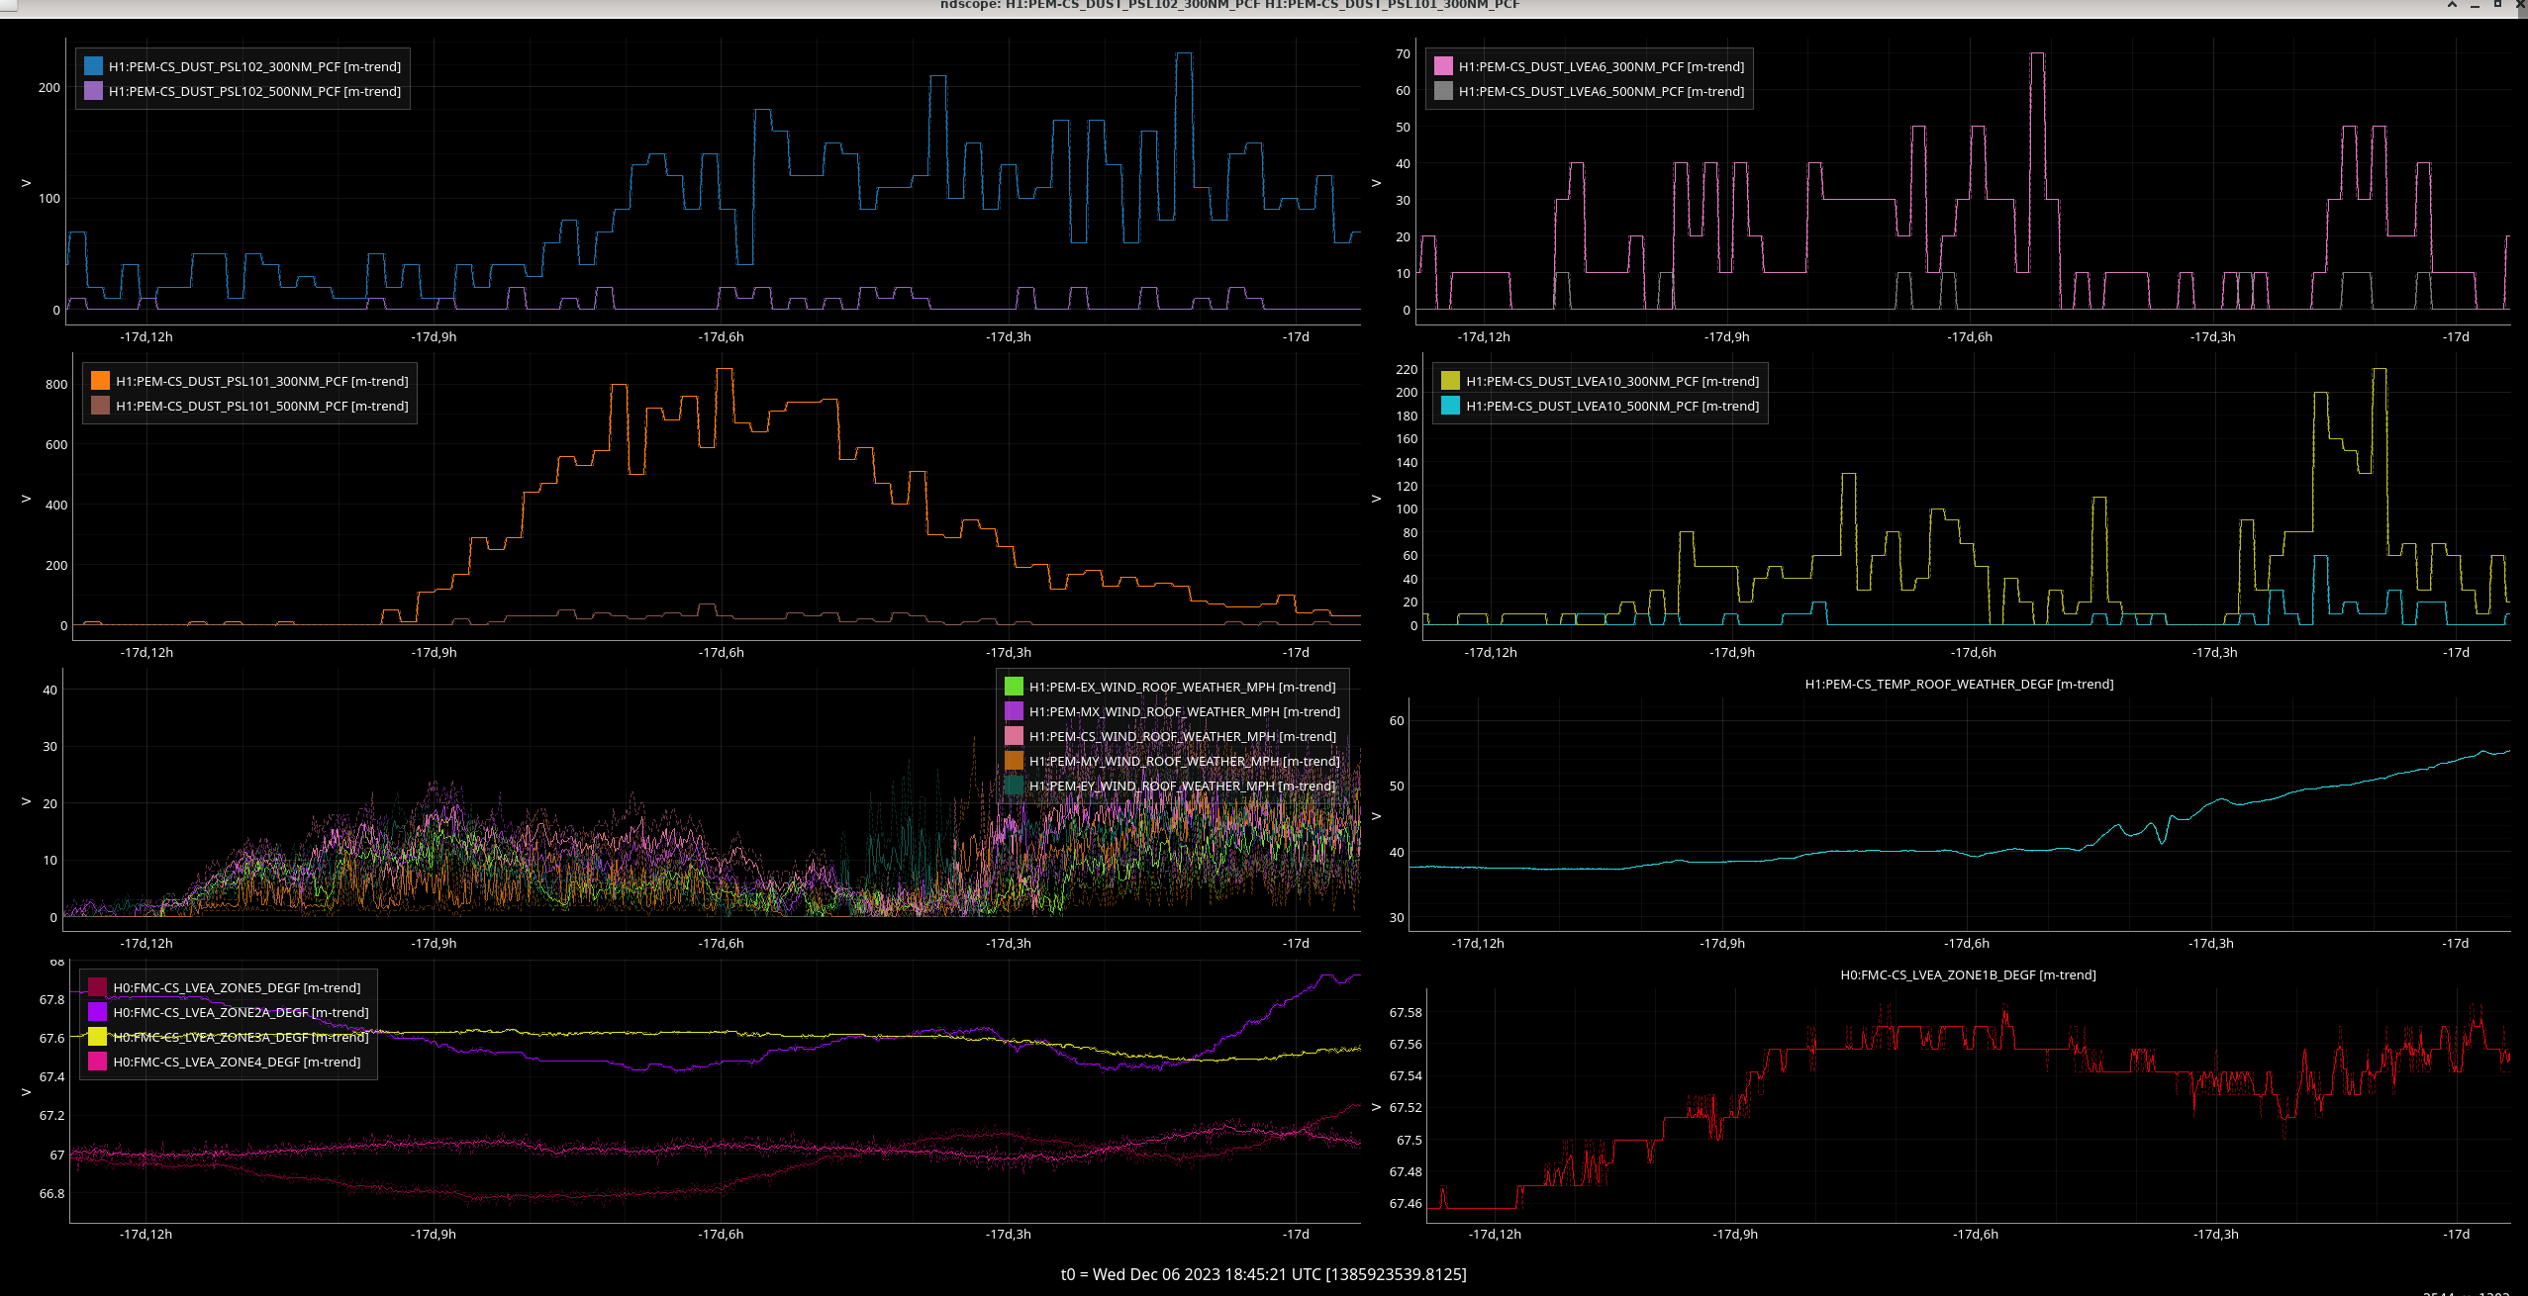Image resolution: width=2528 pixels, height=1296 pixels.
Task: Click -17d,3h tick on wind plot axis
Action: point(1009,943)
